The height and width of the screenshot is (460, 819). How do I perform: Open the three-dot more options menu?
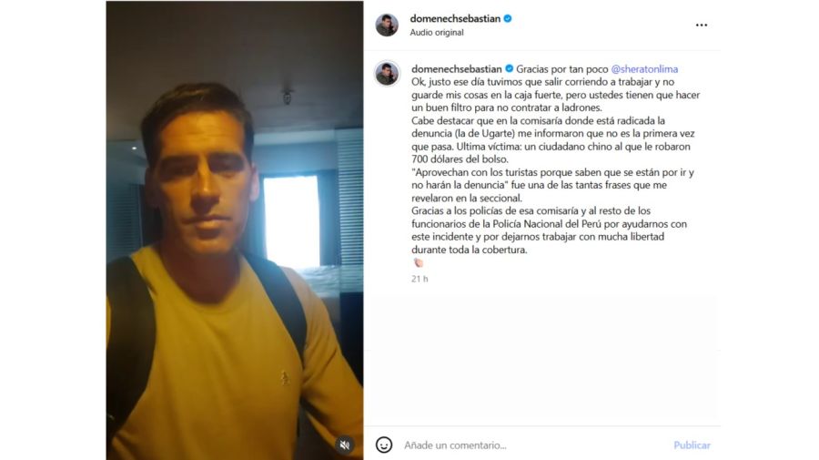coord(702,26)
